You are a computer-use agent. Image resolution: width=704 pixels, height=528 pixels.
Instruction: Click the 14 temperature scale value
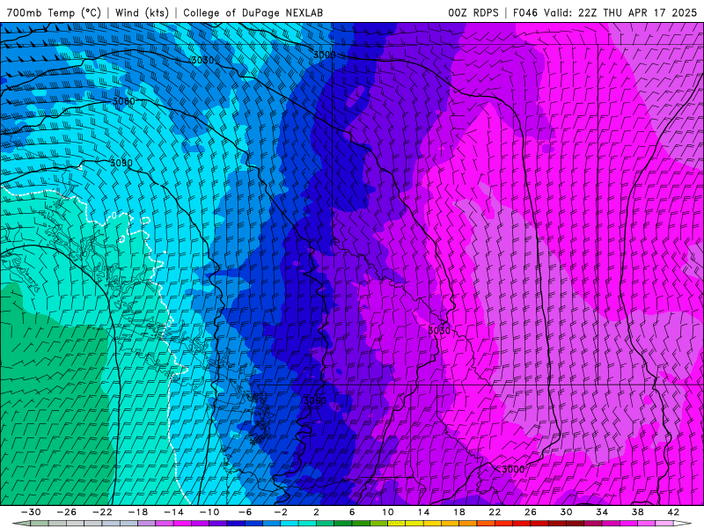[x=423, y=512]
